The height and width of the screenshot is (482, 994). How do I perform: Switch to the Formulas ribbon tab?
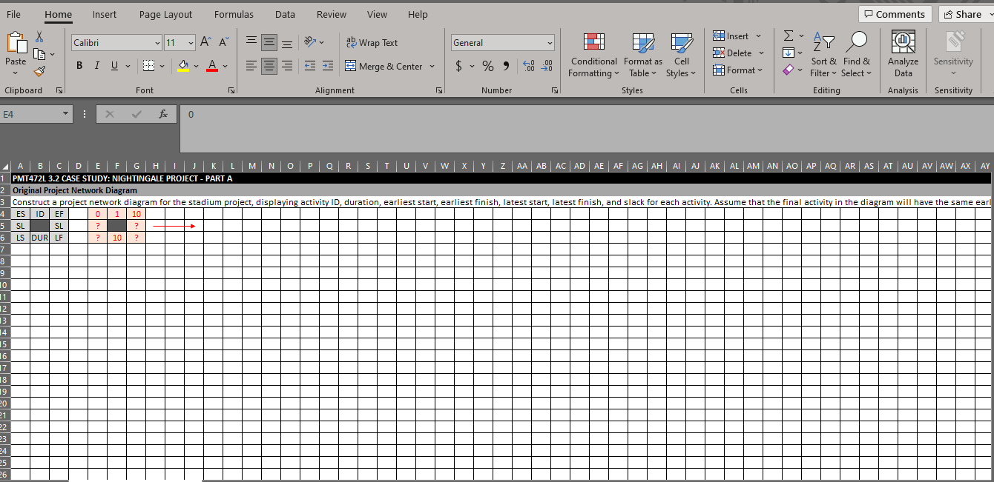click(234, 14)
